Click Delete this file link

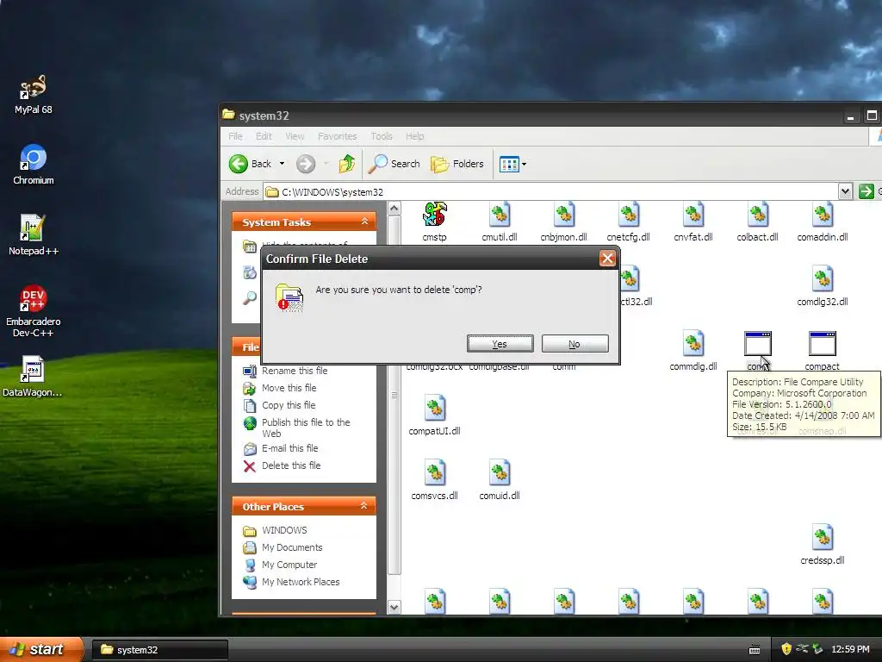point(291,465)
